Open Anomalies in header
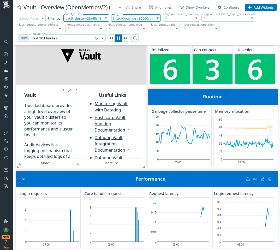Image resolution: width=280 pixels, height=250 pixels. point(160,8)
